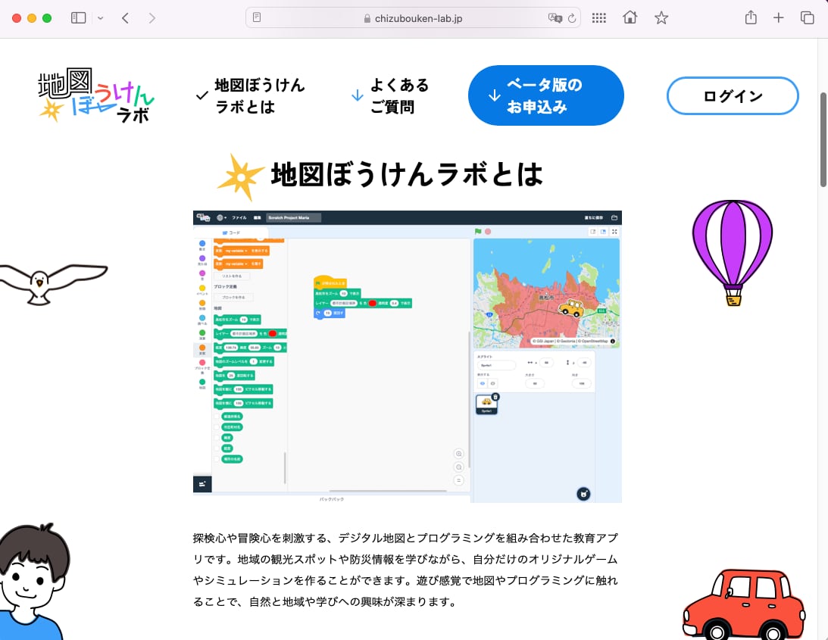Screen dimensions: 828x640
Task: Open the start page grid icon
Action: point(598,18)
